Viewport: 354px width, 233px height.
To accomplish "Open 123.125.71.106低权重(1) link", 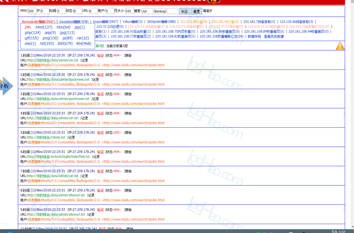I will point(146,27).
